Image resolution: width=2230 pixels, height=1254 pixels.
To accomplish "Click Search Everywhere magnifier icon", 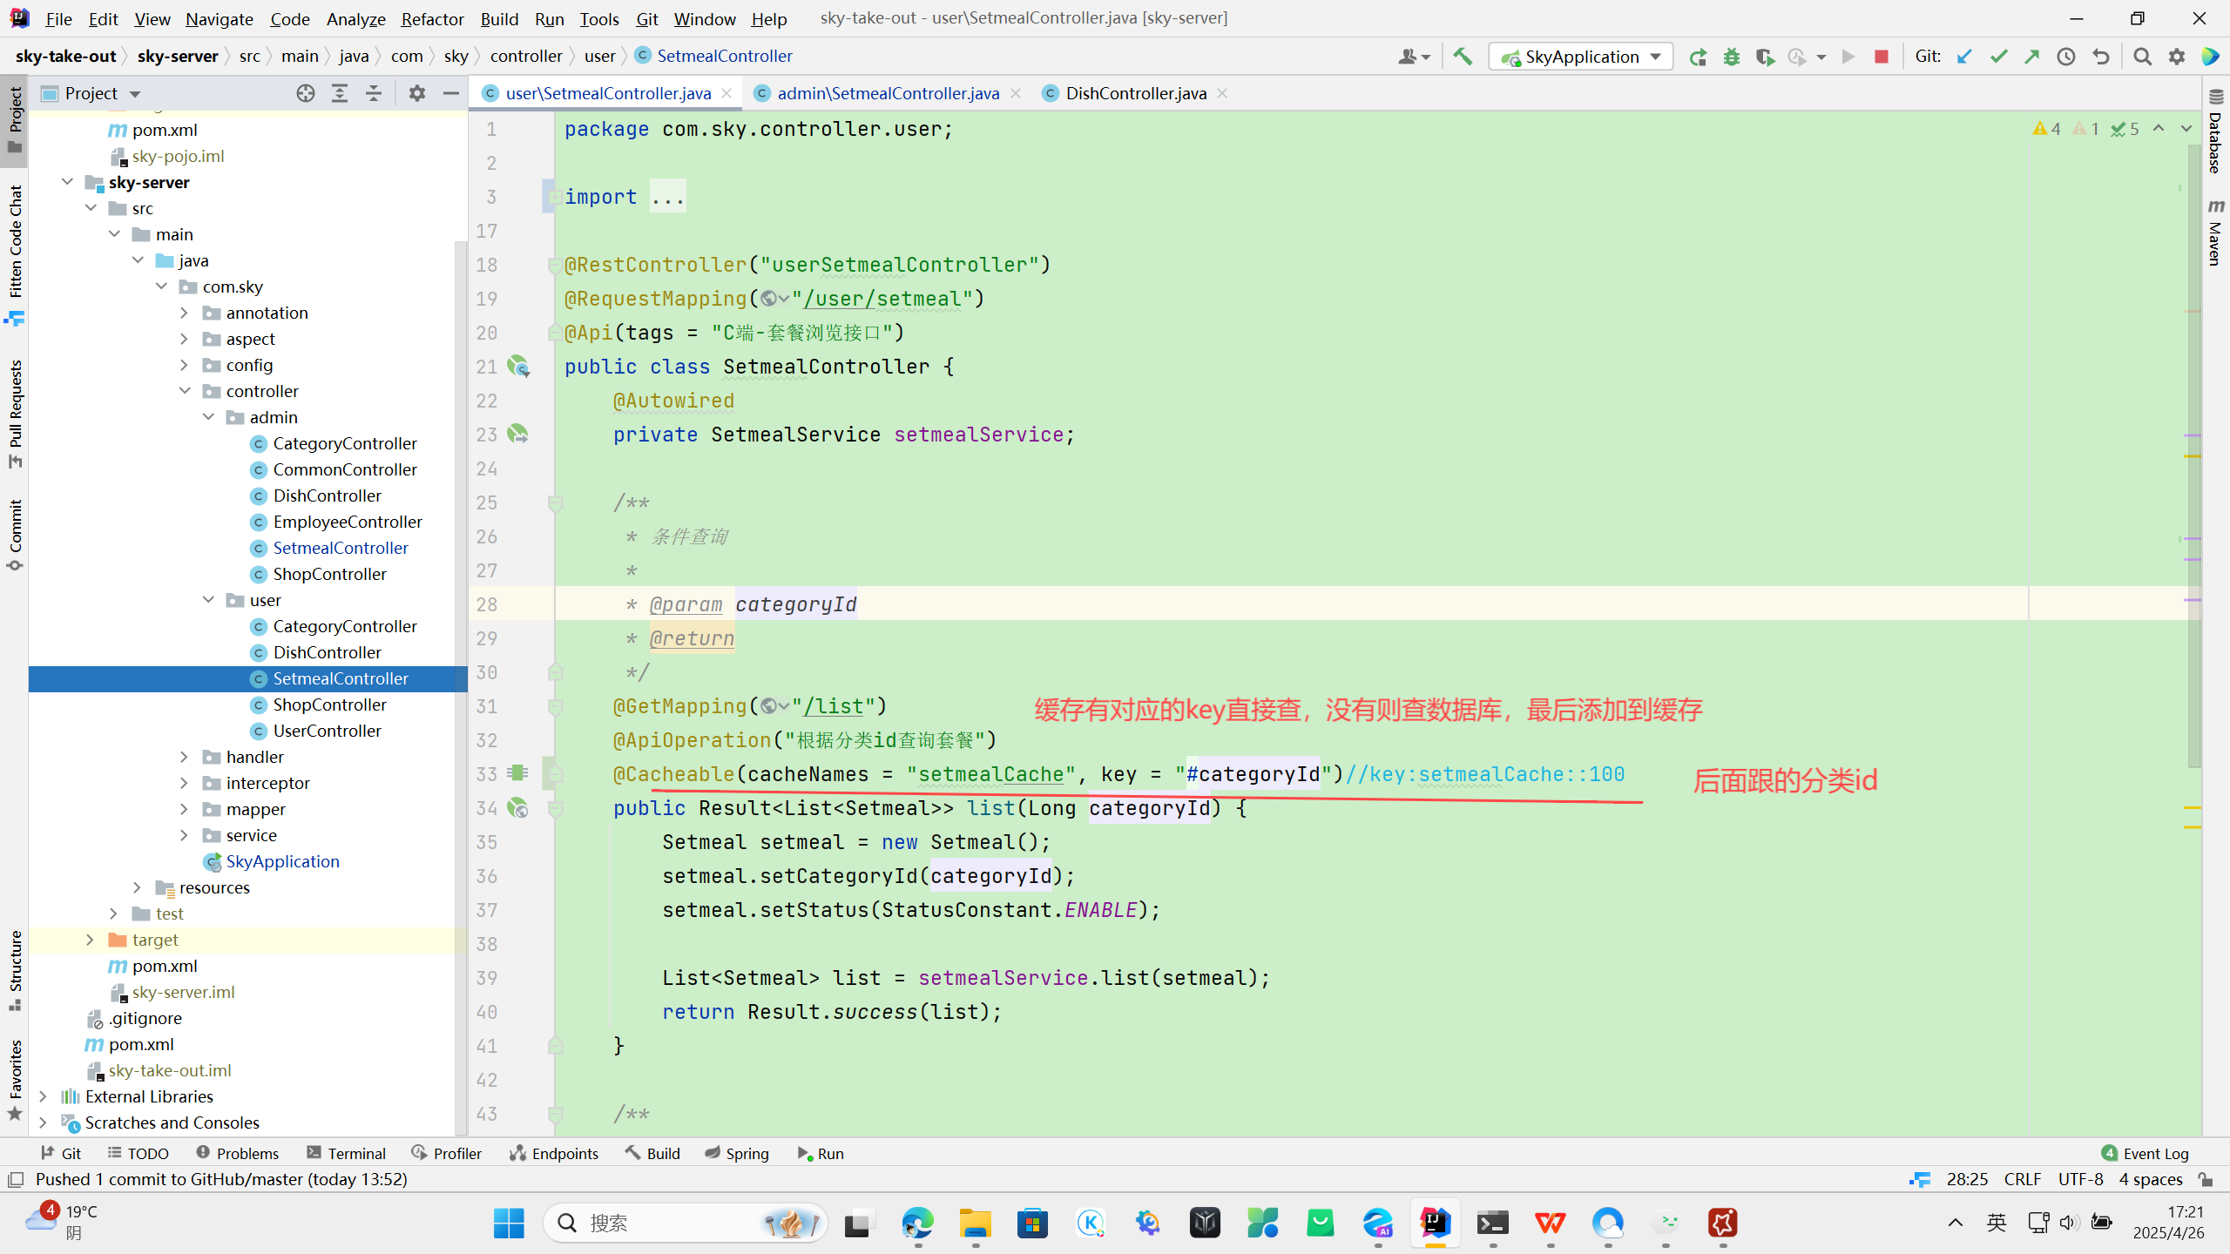I will point(2143,57).
